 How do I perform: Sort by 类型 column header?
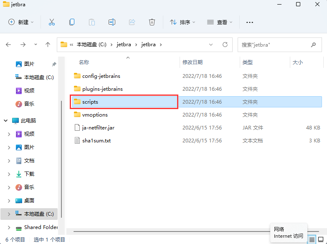pyautogui.click(x=248, y=62)
